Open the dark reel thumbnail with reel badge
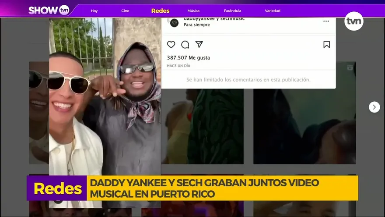Viewport: 385px width, 217px height. pos(304,126)
